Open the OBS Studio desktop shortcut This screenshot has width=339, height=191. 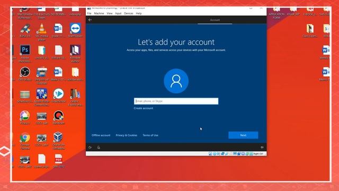pos(25,74)
